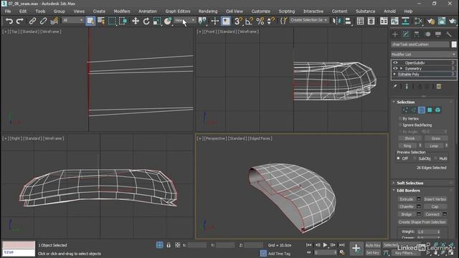Click the Bind to Space Warp icon
Image resolution: width=459 pixels, height=258 pixels.
pos(55,21)
